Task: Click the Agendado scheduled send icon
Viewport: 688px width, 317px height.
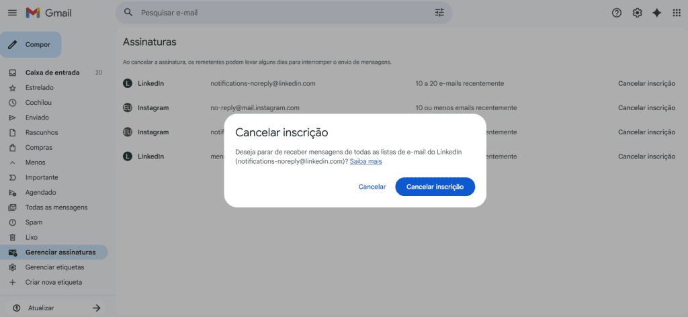Action: coord(13,193)
